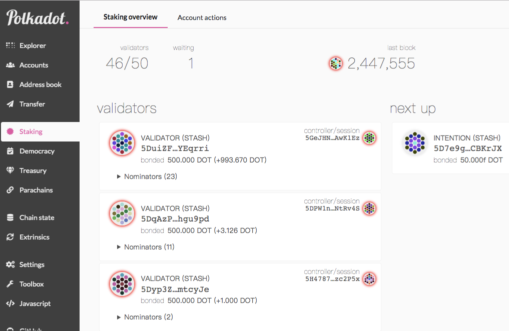This screenshot has width=509, height=331.
Task: Open Democracy calendar icon in sidebar
Action: (x=11, y=151)
